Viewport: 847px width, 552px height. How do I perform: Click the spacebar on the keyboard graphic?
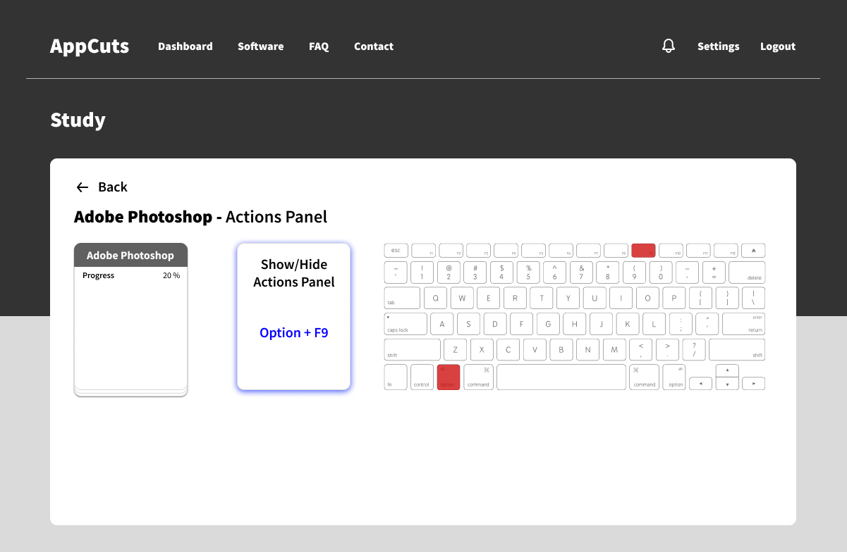tap(561, 377)
